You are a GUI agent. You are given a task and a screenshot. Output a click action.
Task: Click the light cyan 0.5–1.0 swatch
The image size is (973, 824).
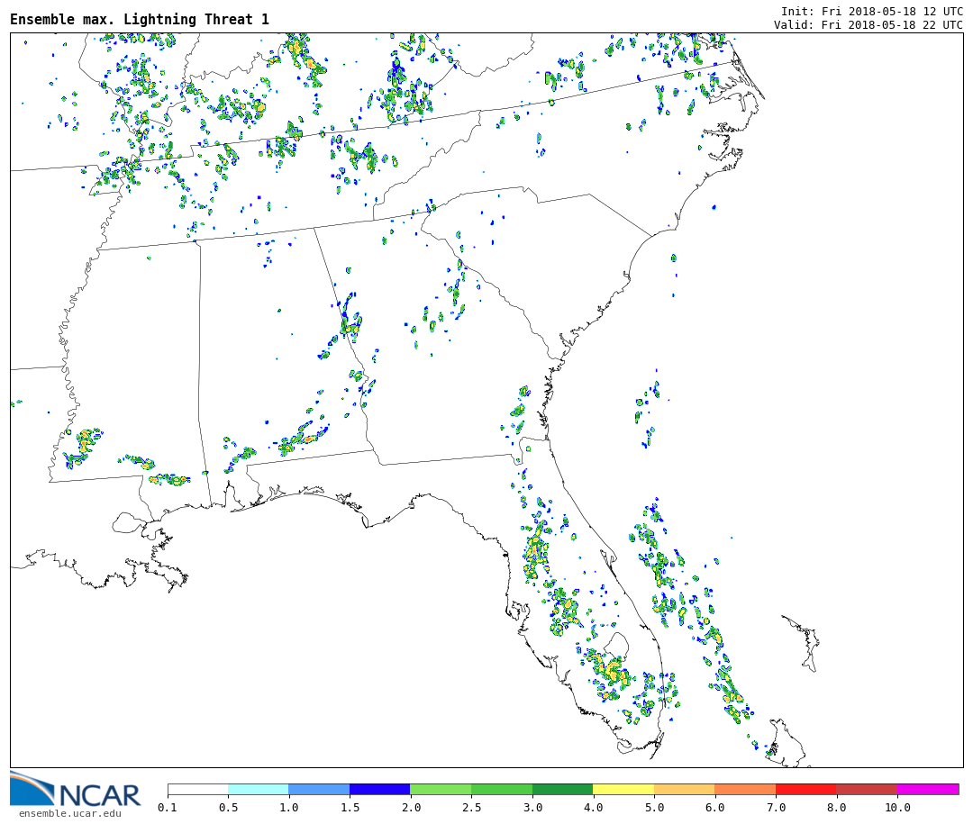(258, 789)
